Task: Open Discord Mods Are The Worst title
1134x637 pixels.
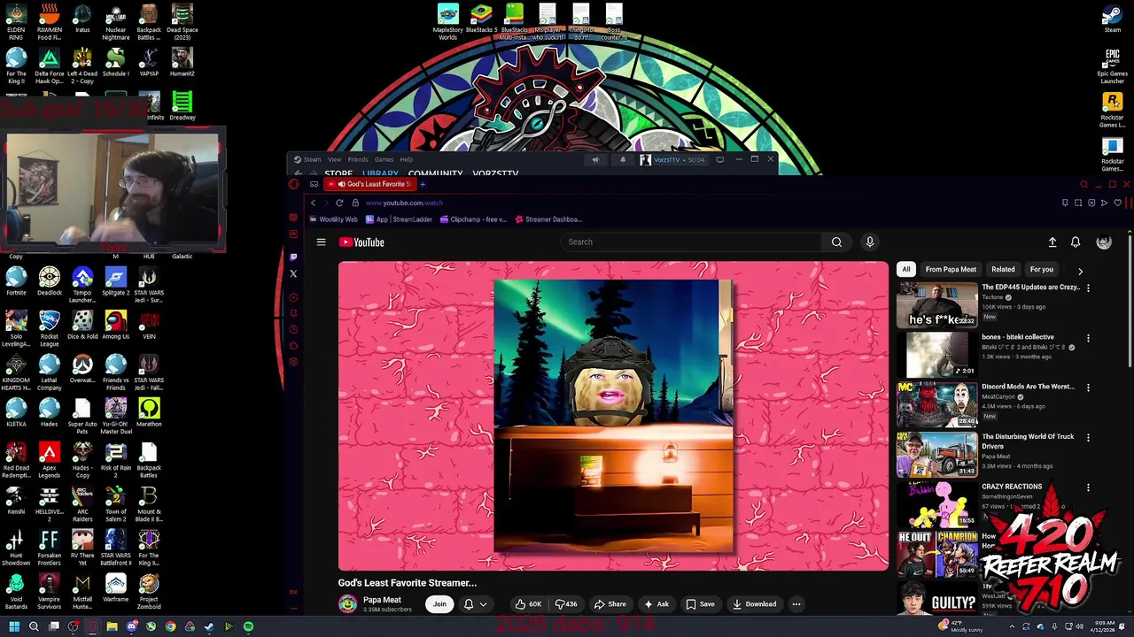Action: pyautogui.click(x=1028, y=387)
